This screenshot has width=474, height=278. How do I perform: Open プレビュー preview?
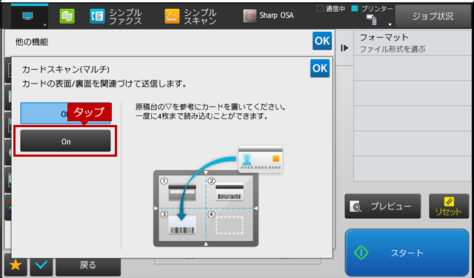pyautogui.click(x=383, y=206)
